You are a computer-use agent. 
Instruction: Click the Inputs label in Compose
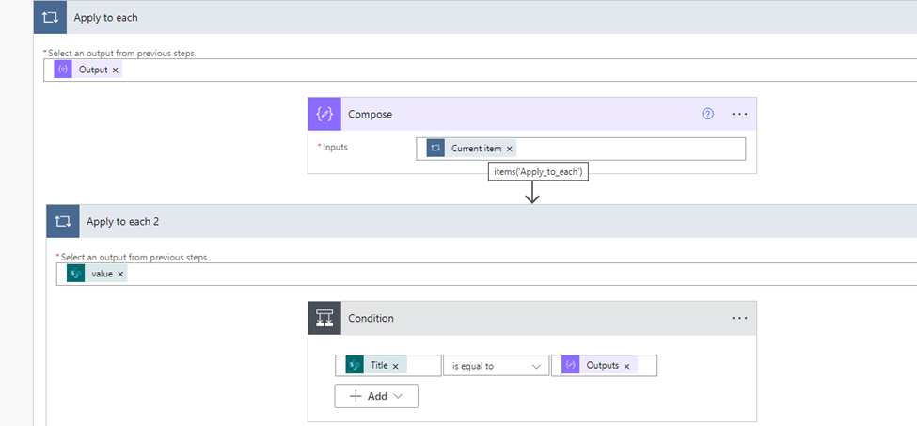point(335,148)
